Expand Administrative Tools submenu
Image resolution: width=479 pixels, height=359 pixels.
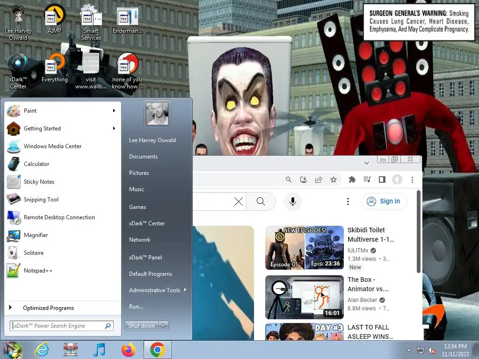click(185, 290)
